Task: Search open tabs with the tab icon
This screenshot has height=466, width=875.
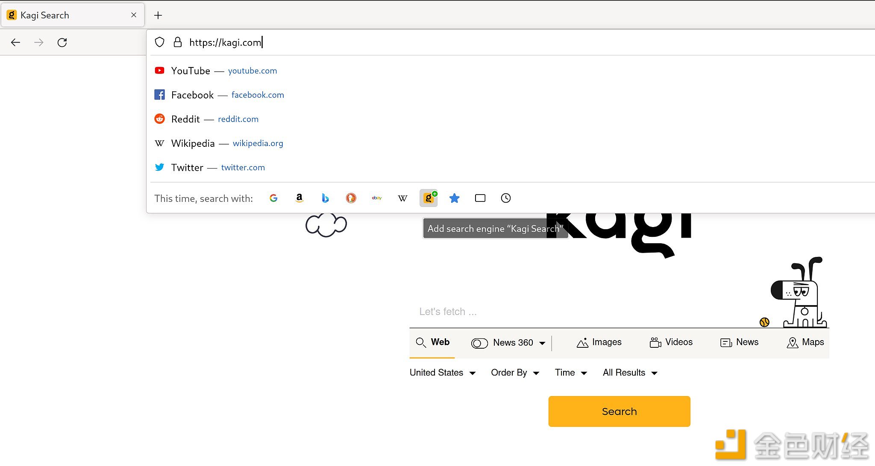Action: click(480, 198)
